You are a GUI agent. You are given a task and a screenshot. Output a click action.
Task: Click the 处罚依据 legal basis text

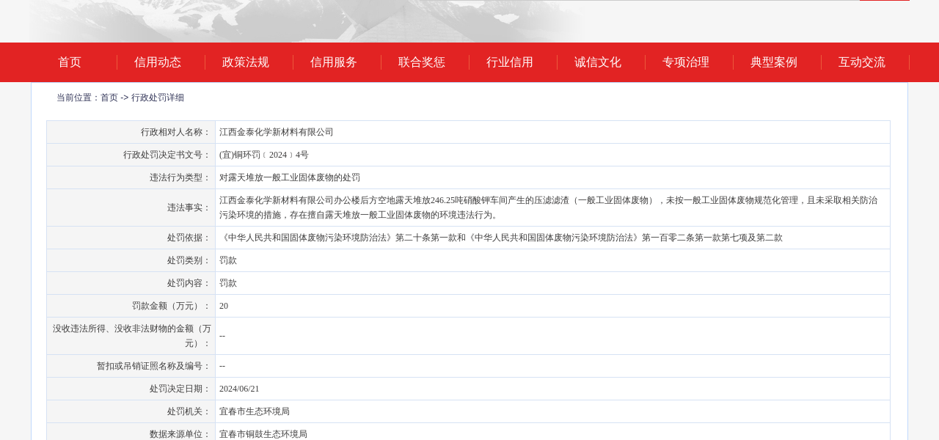[501, 238]
